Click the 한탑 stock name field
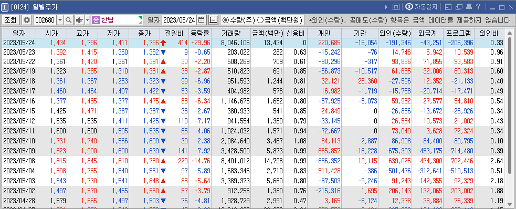 click(x=117, y=20)
